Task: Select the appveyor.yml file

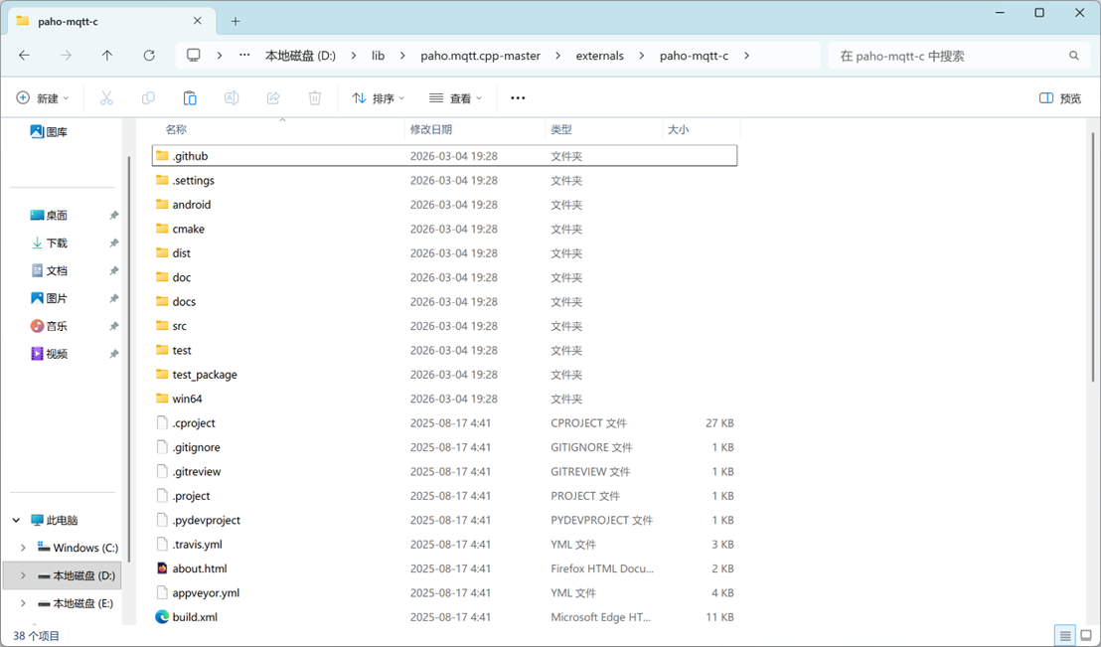Action: click(x=444, y=593)
